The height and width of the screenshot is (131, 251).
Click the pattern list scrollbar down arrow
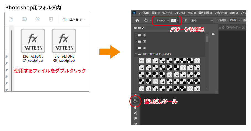point(207,89)
